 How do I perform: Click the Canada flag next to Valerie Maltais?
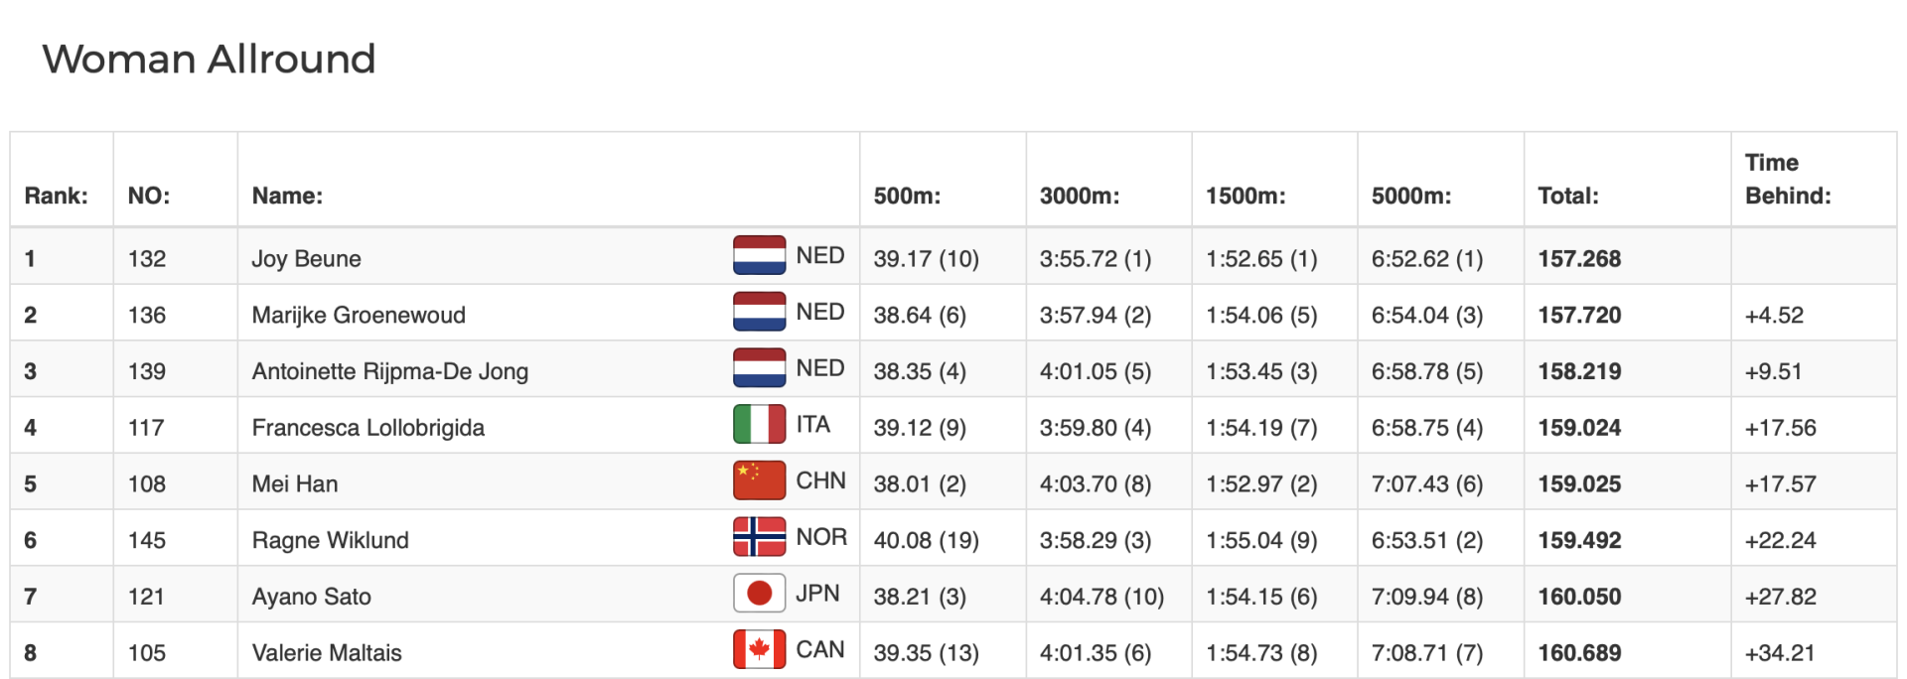pos(759,649)
